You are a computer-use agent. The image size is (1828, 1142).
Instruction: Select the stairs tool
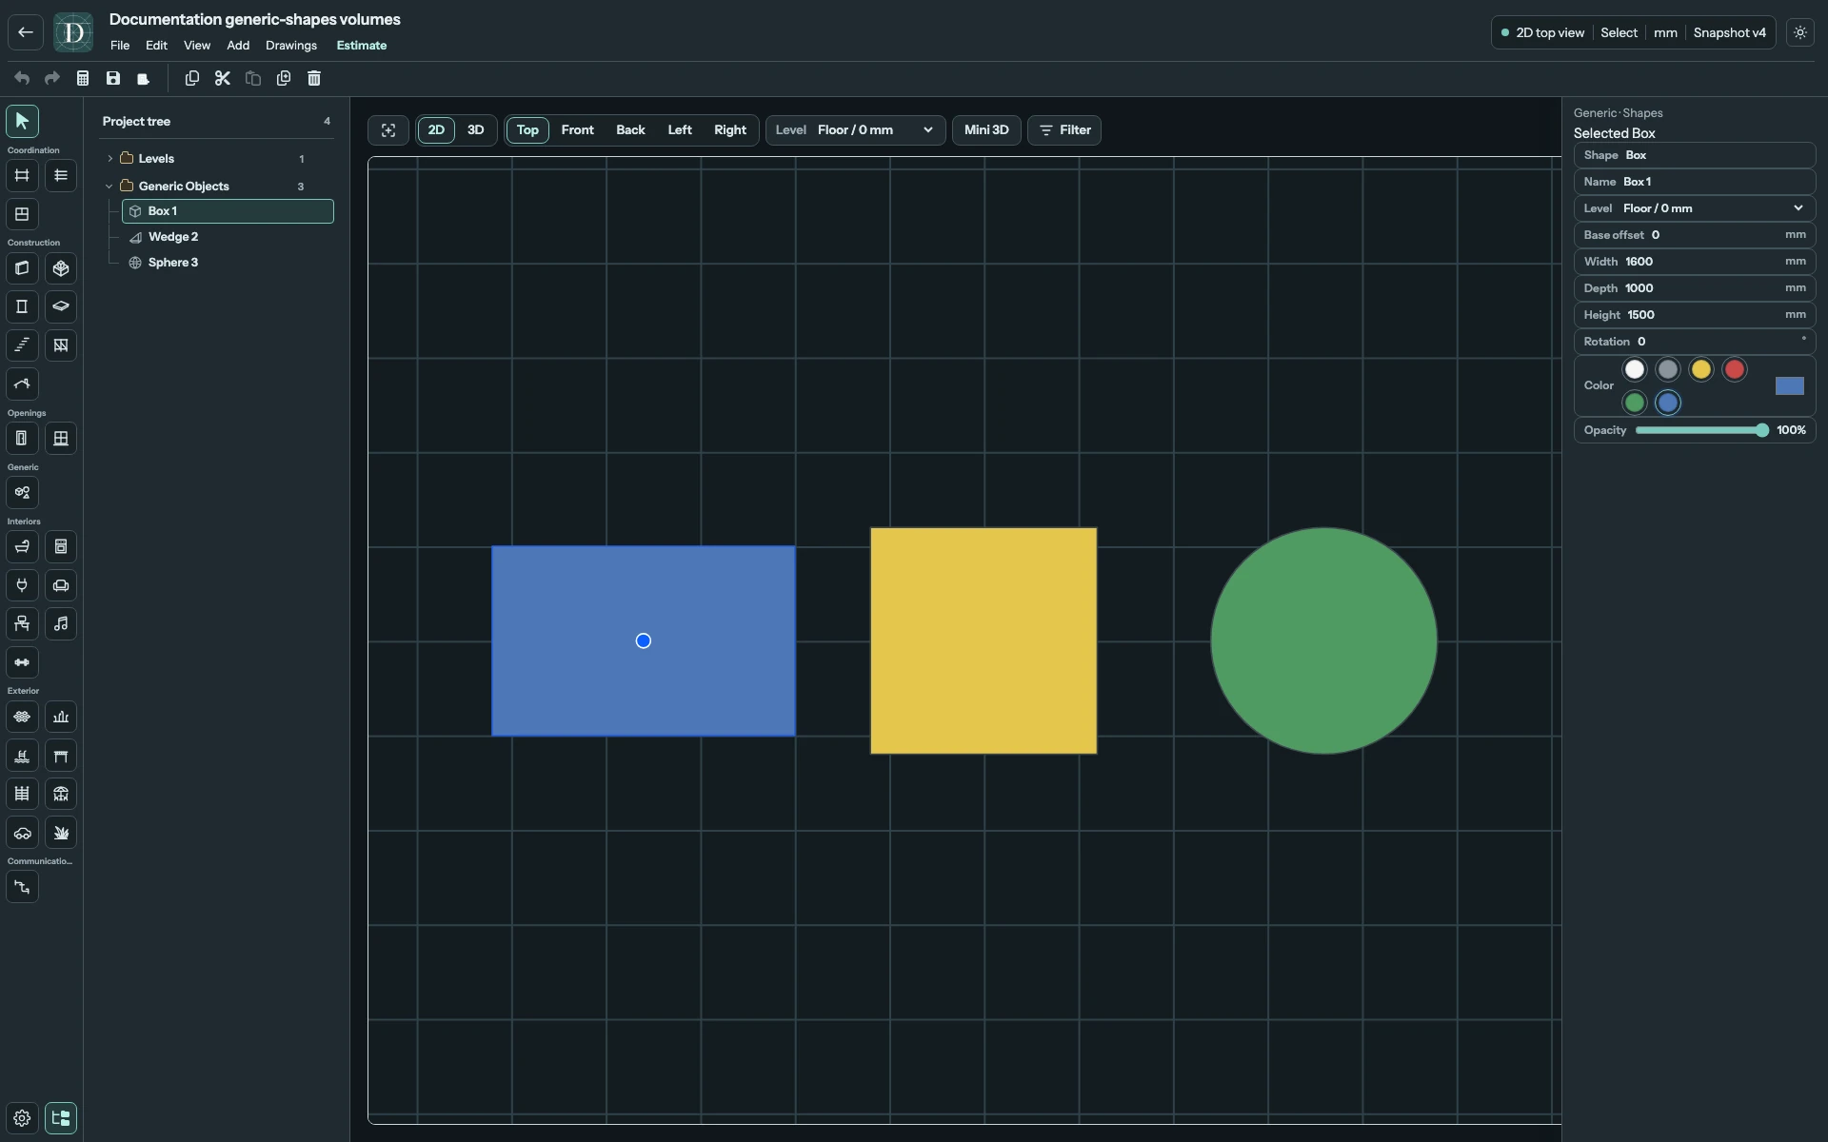[22, 345]
